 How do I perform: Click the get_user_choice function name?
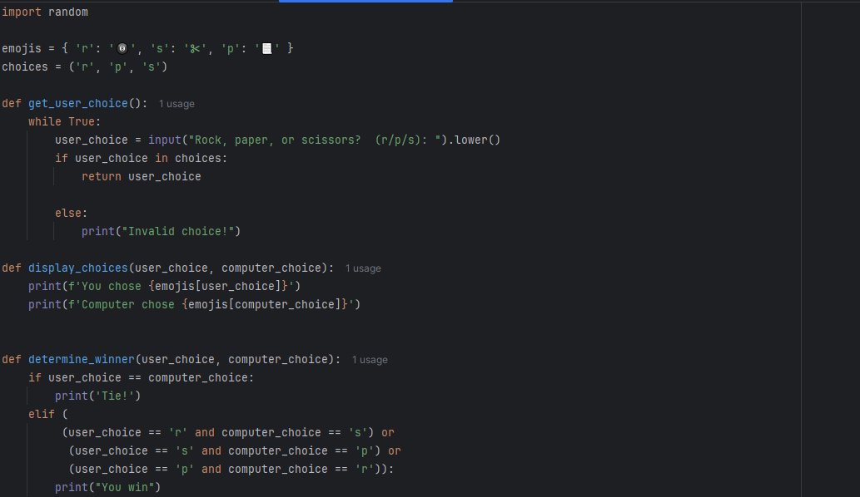pos(78,103)
